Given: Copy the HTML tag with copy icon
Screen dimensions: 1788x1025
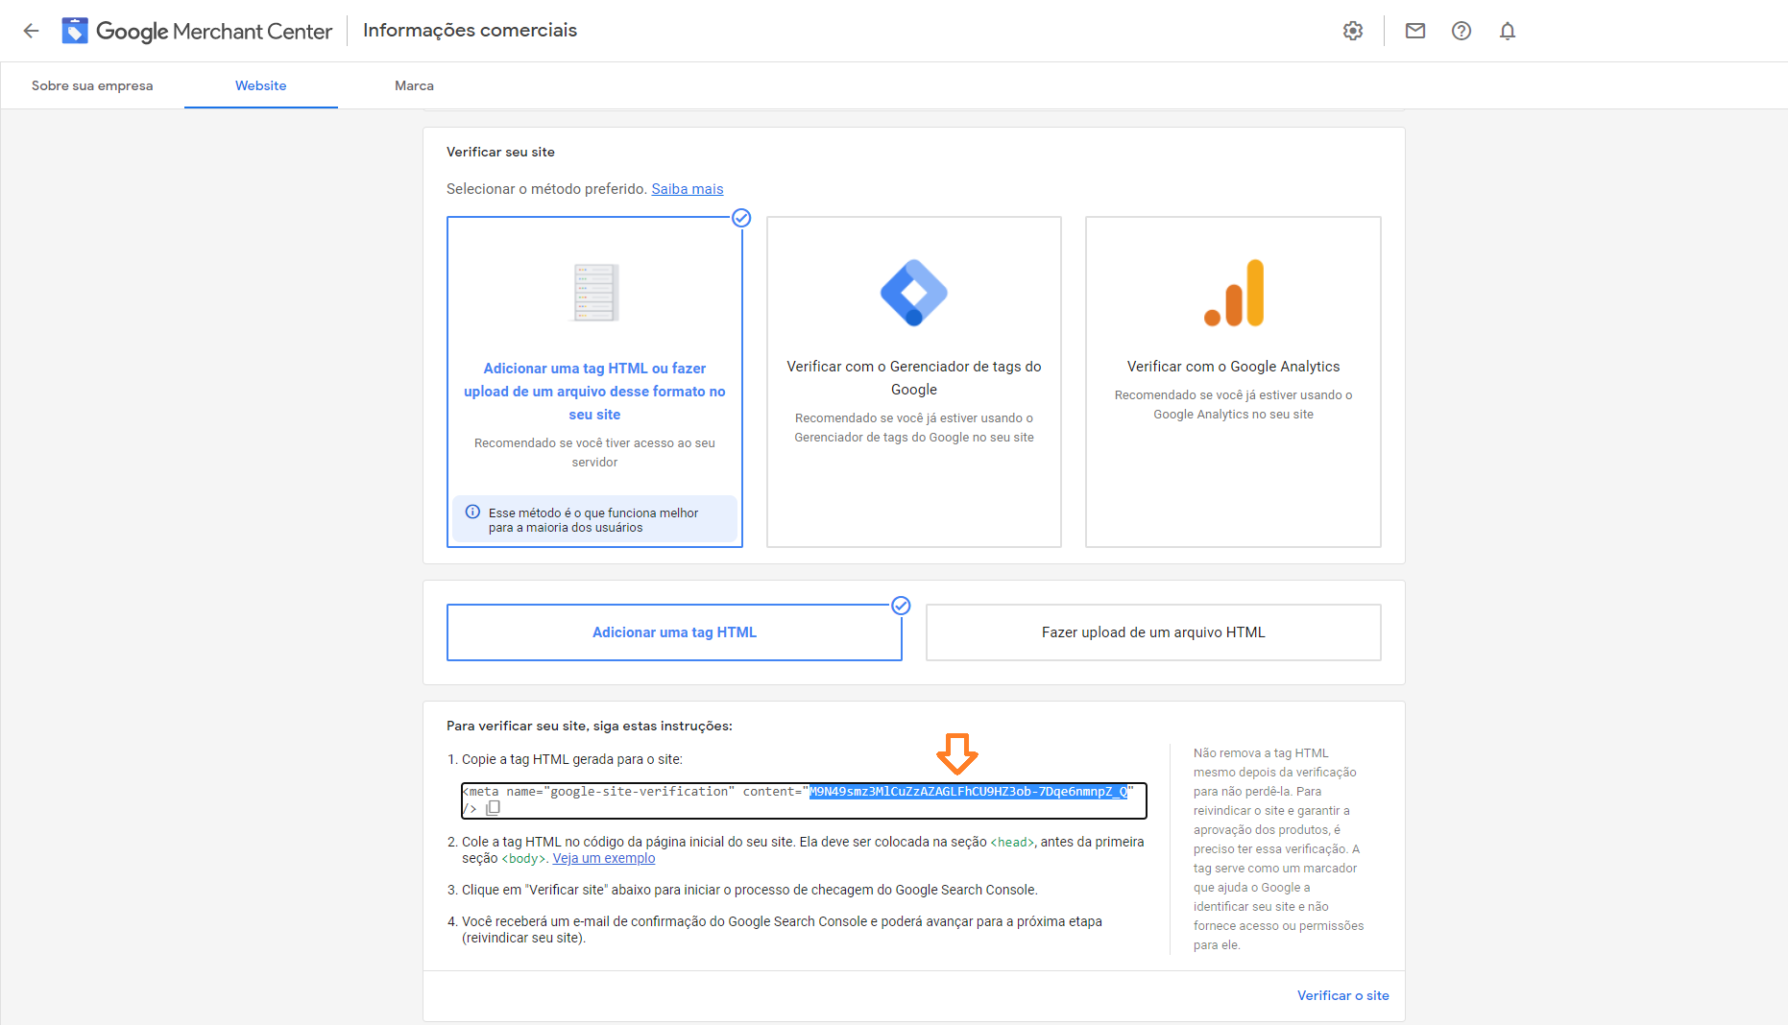Looking at the screenshot, I should click(x=494, y=808).
